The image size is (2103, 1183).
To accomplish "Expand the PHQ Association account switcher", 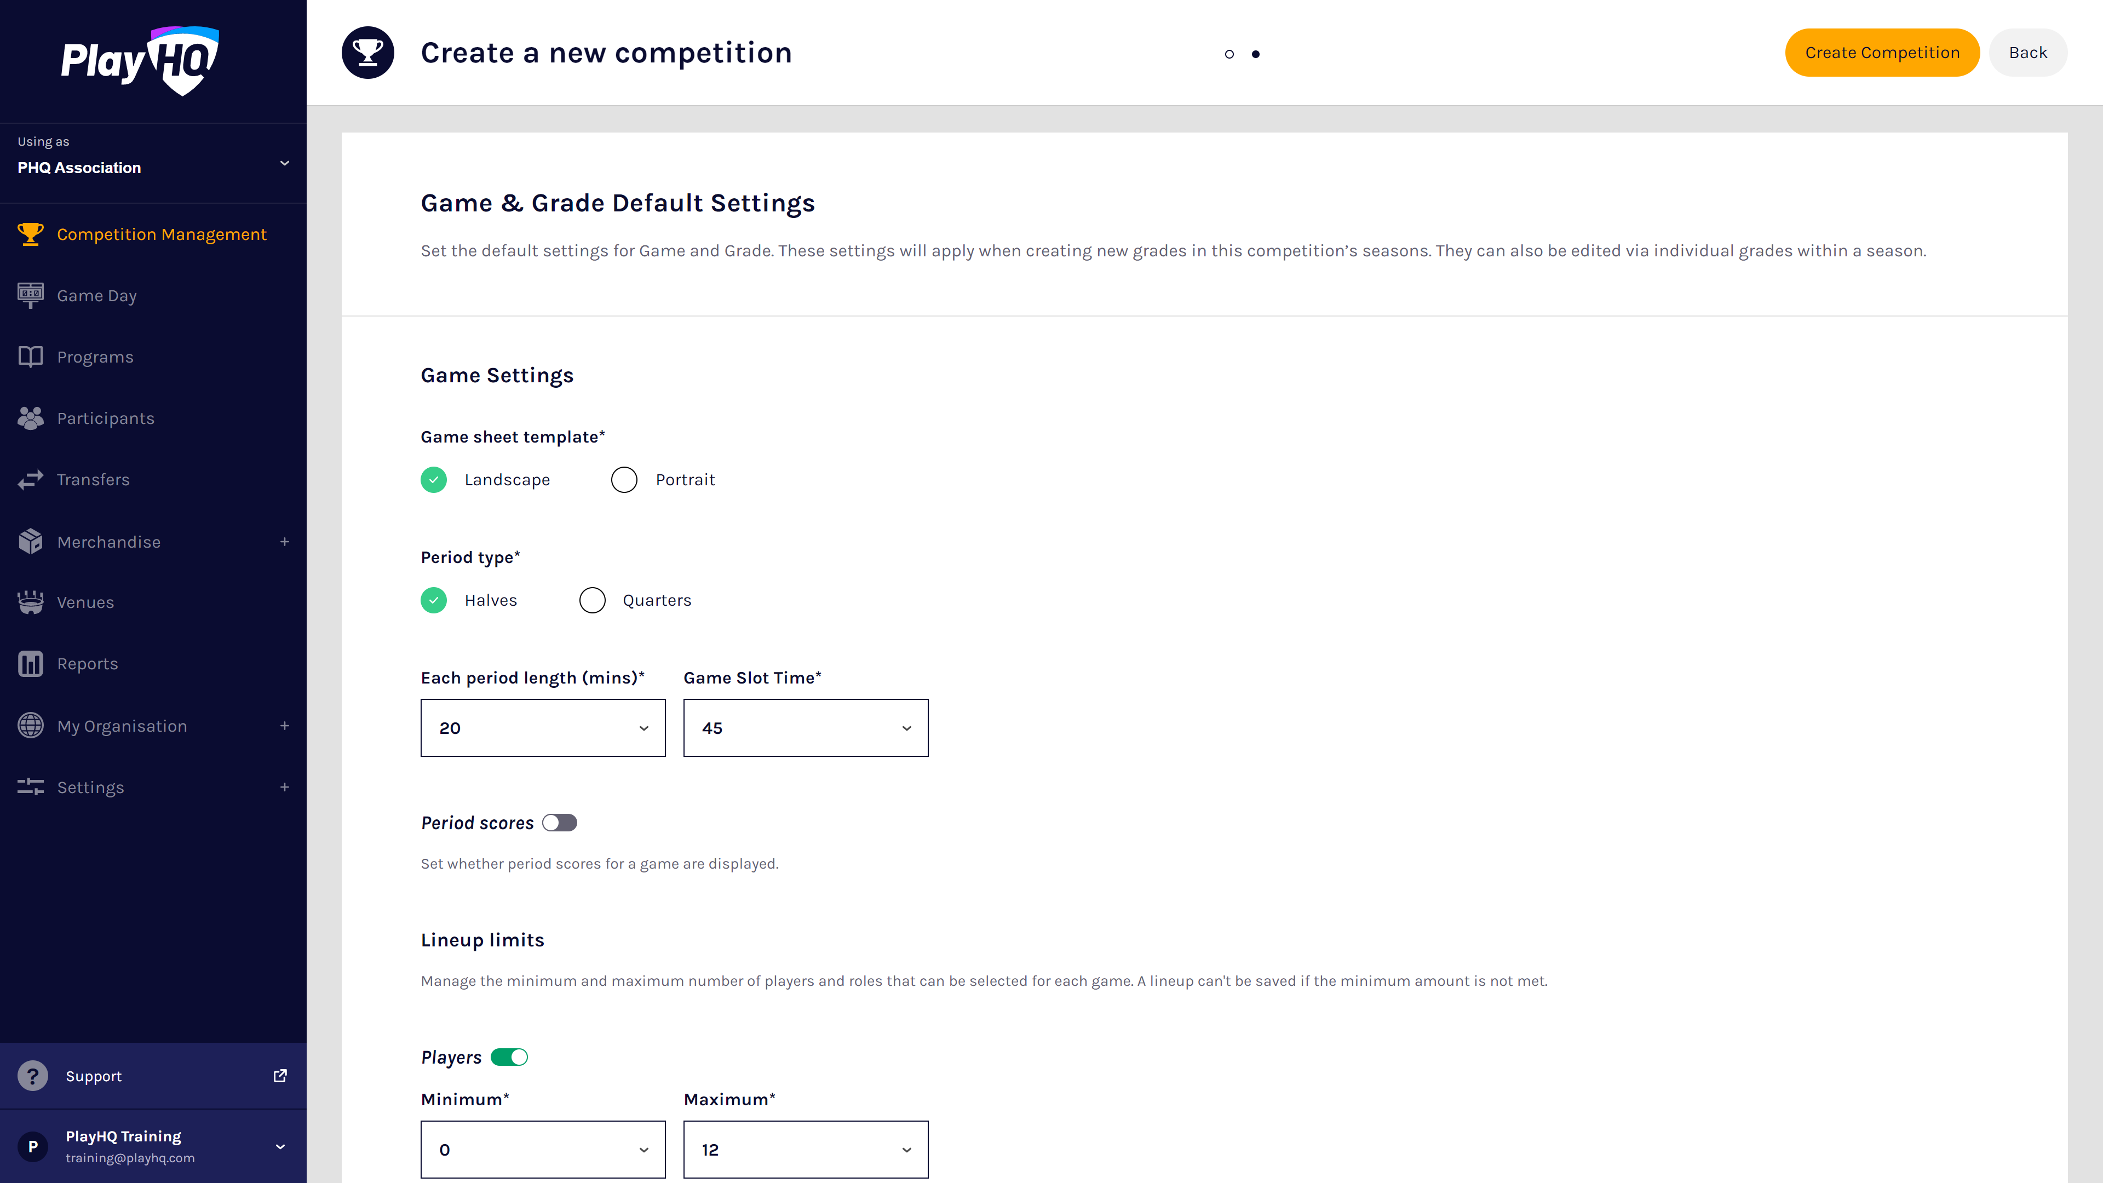I will point(284,163).
